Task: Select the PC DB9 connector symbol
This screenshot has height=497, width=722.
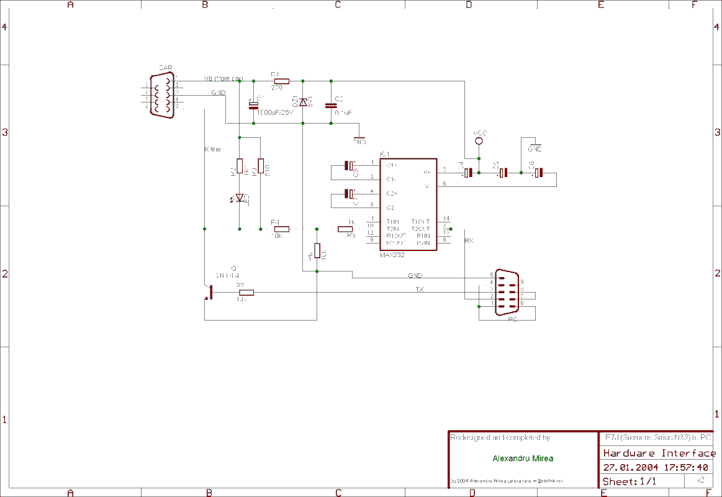Action: [507, 293]
